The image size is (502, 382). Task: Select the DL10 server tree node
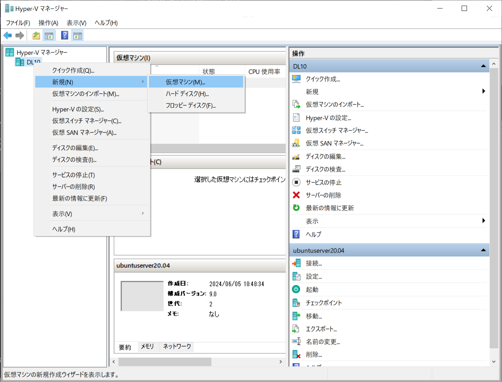[x=28, y=62]
